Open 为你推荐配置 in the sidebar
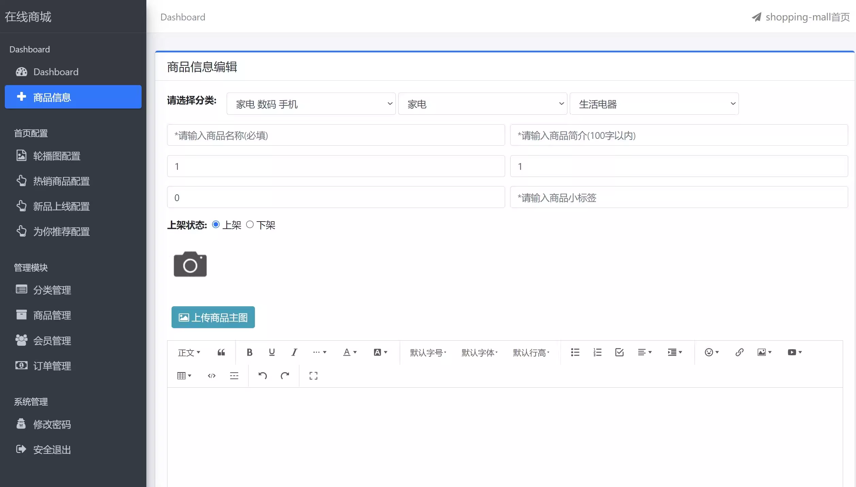Viewport: 856px width, 487px height. pos(73,231)
